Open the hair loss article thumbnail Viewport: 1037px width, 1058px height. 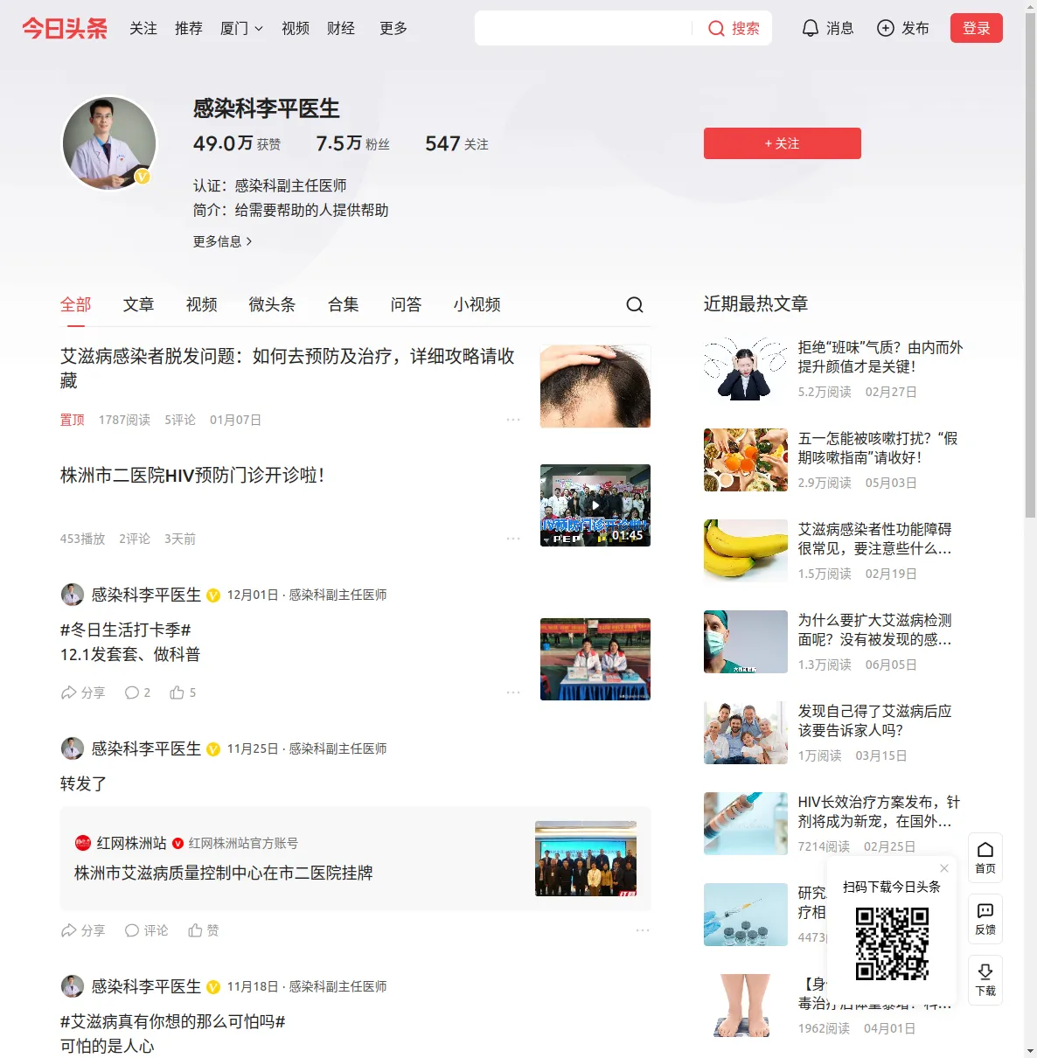595,386
